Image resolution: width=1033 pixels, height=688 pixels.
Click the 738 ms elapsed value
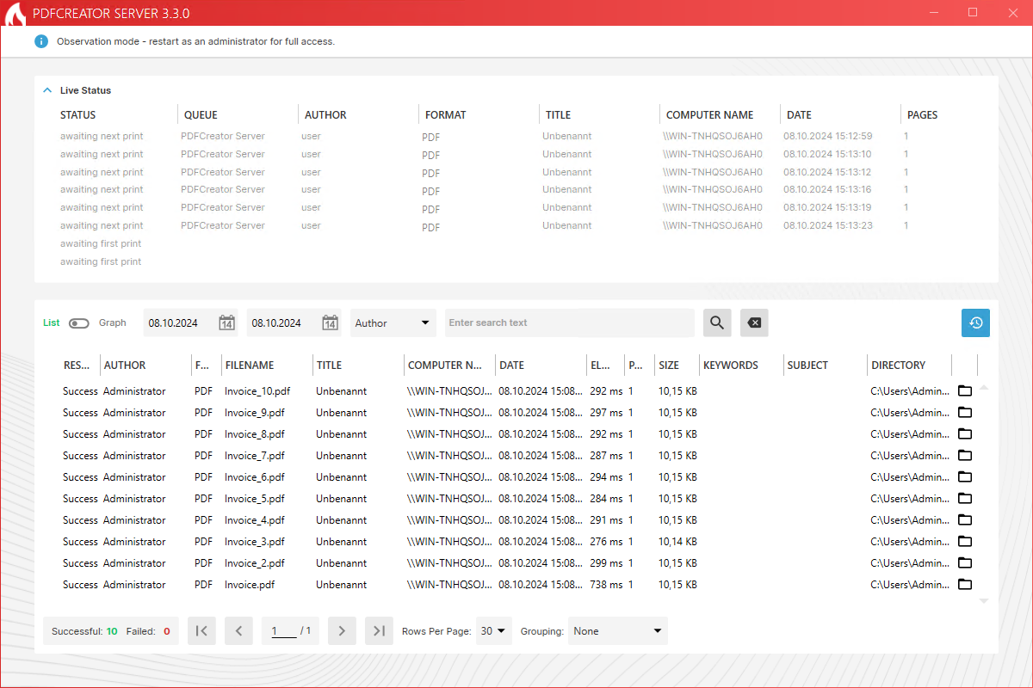pyautogui.click(x=606, y=585)
